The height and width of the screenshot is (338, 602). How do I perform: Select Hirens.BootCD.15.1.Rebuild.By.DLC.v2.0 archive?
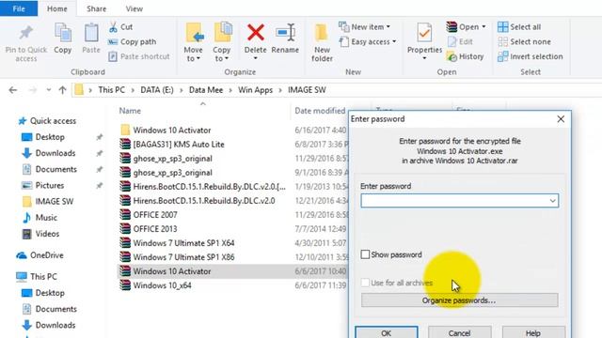point(198,201)
